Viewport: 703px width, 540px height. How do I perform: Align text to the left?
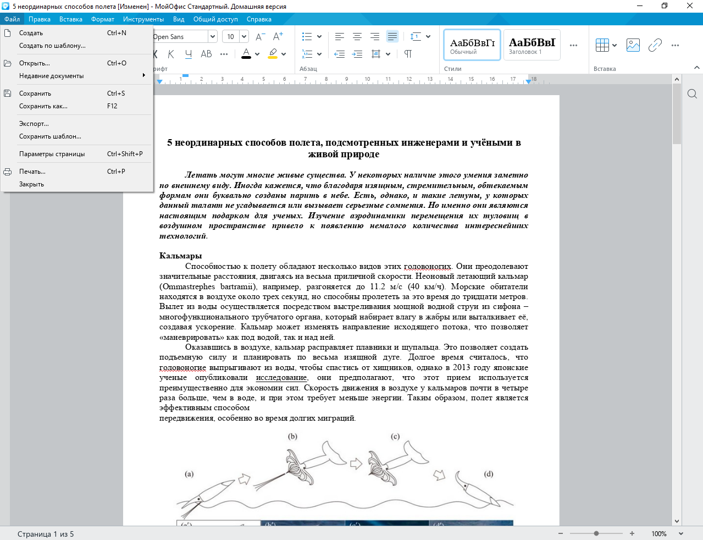pyautogui.click(x=340, y=37)
